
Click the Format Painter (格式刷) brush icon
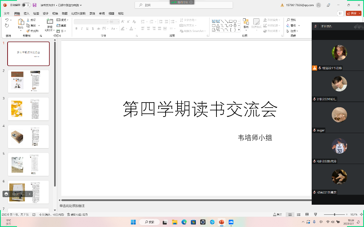28,31
